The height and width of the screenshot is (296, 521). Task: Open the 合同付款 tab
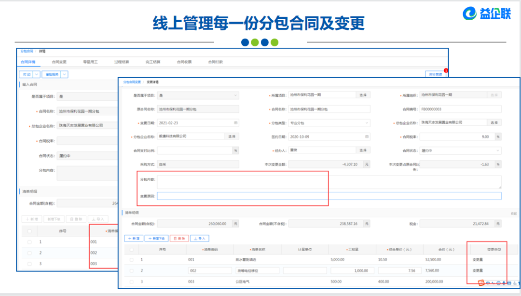[x=215, y=62]
